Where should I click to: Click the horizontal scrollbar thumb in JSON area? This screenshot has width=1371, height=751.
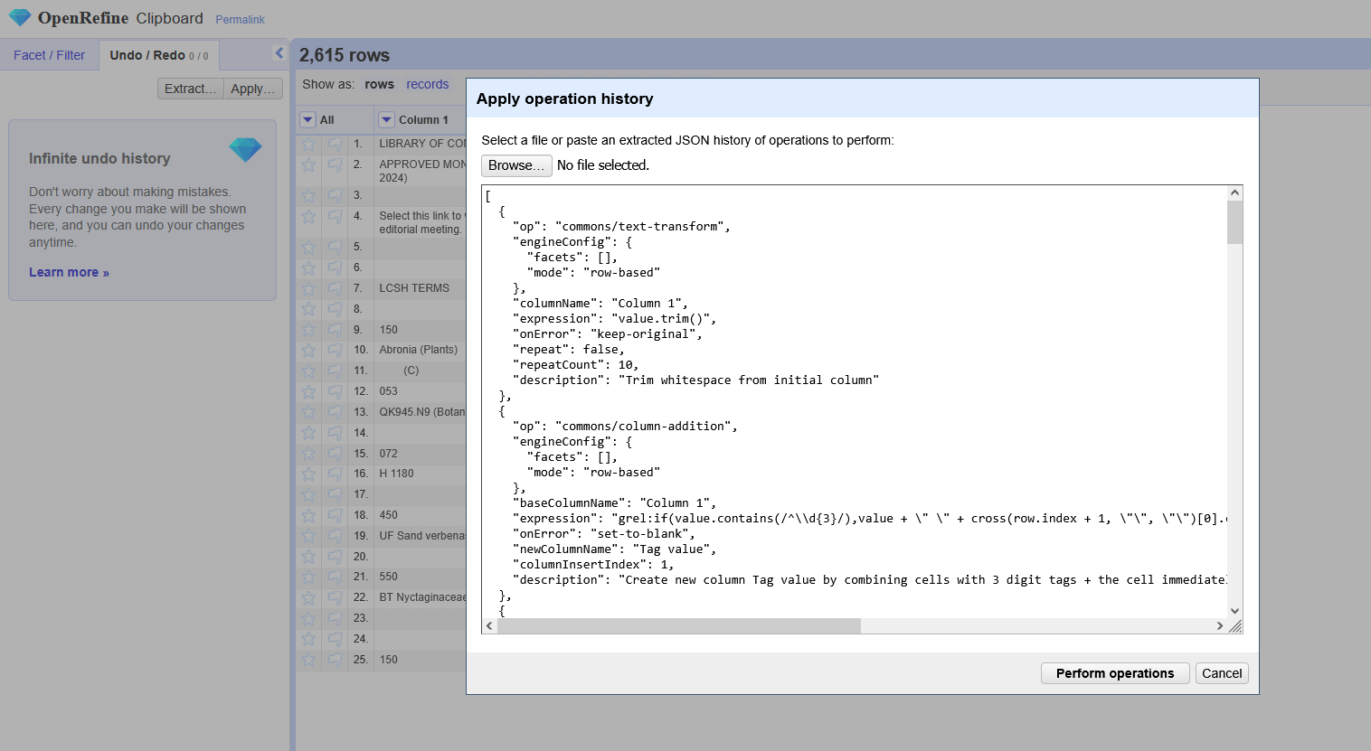click(x=679, y=625)
